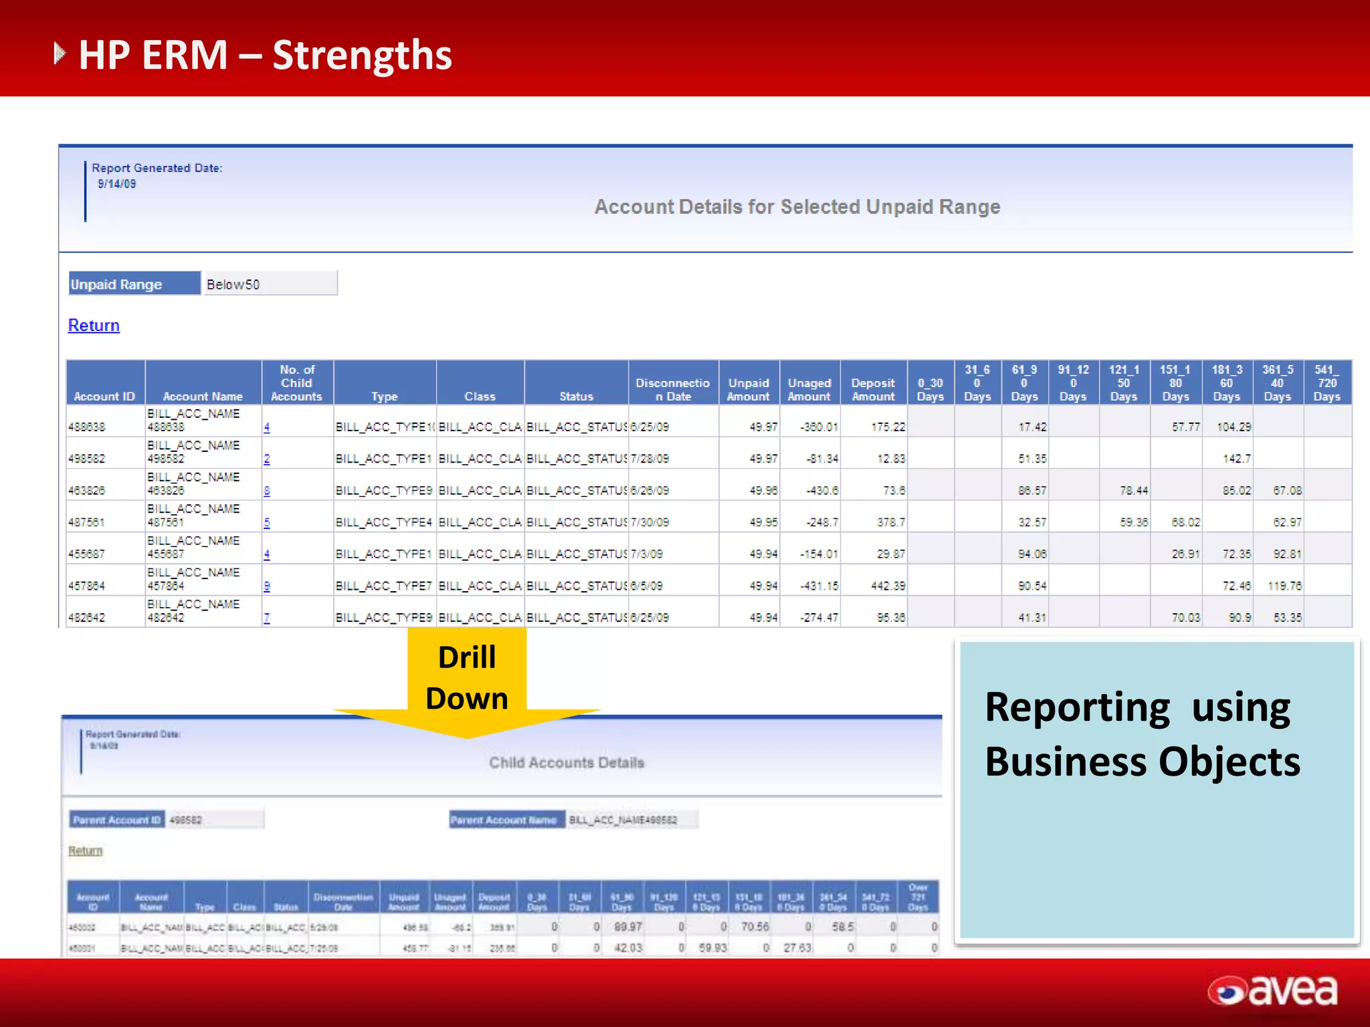The image size is (1370, 1027).
Task: Open child accounts link for account 482642
Action: pyautogui.click(x=266, y=618)
